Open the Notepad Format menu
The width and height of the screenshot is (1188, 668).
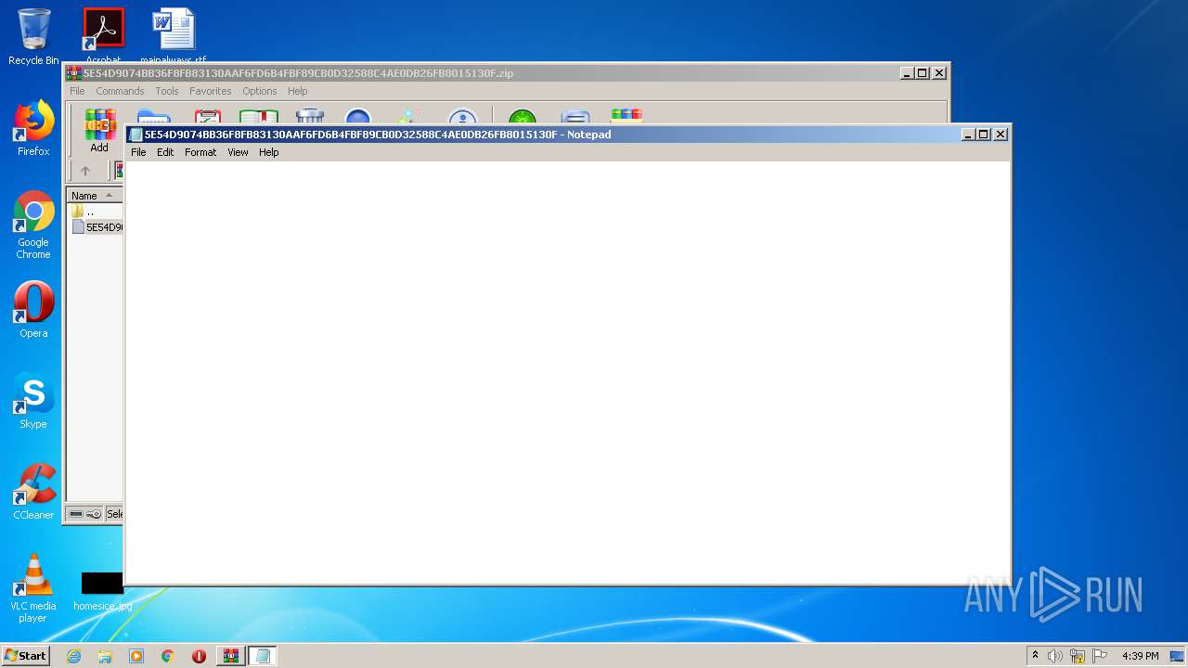pos(200,152)
